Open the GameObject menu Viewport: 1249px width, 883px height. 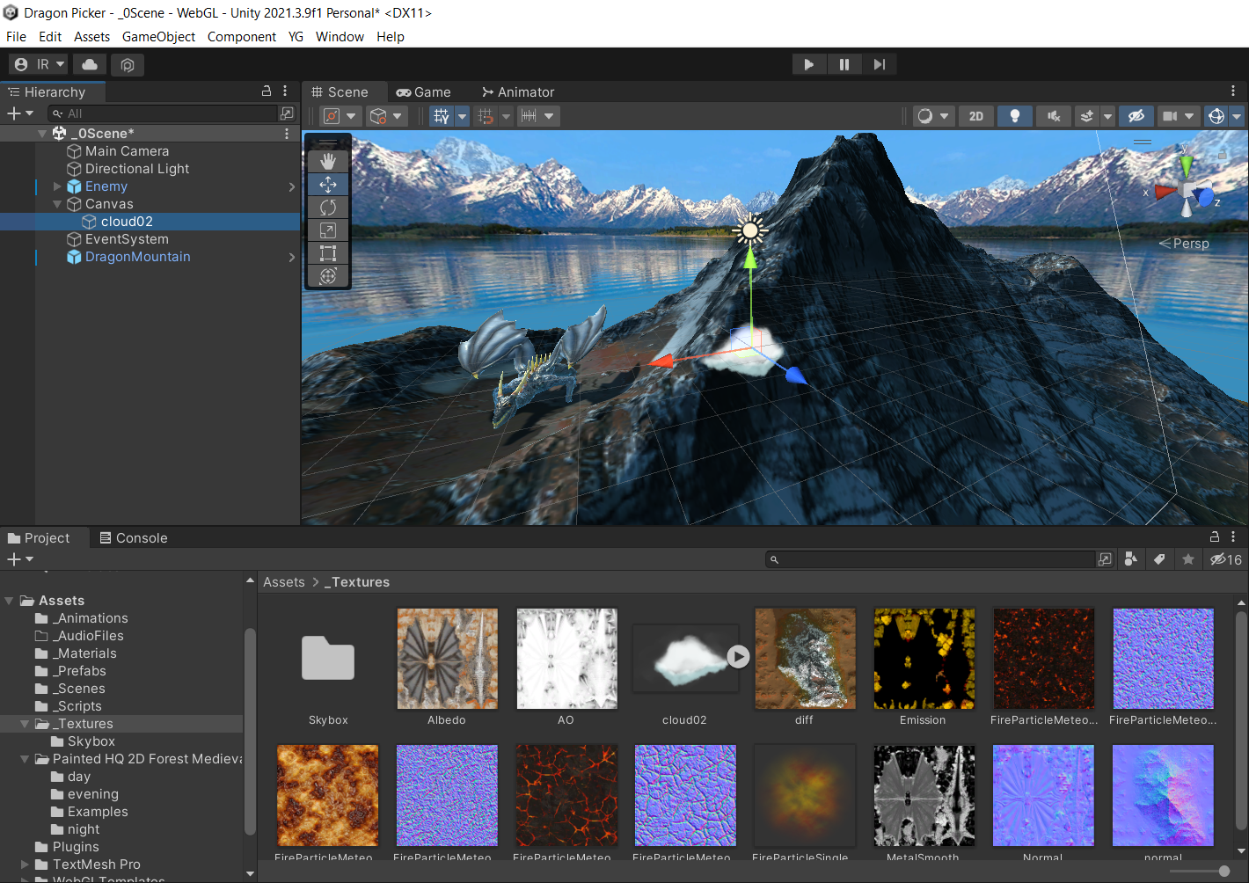click(158, 37)
